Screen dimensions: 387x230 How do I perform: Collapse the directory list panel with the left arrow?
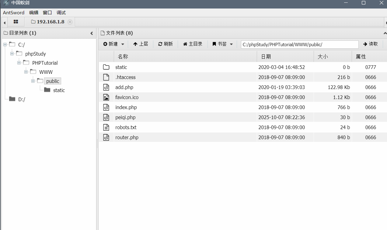click(x=92, y=33)
